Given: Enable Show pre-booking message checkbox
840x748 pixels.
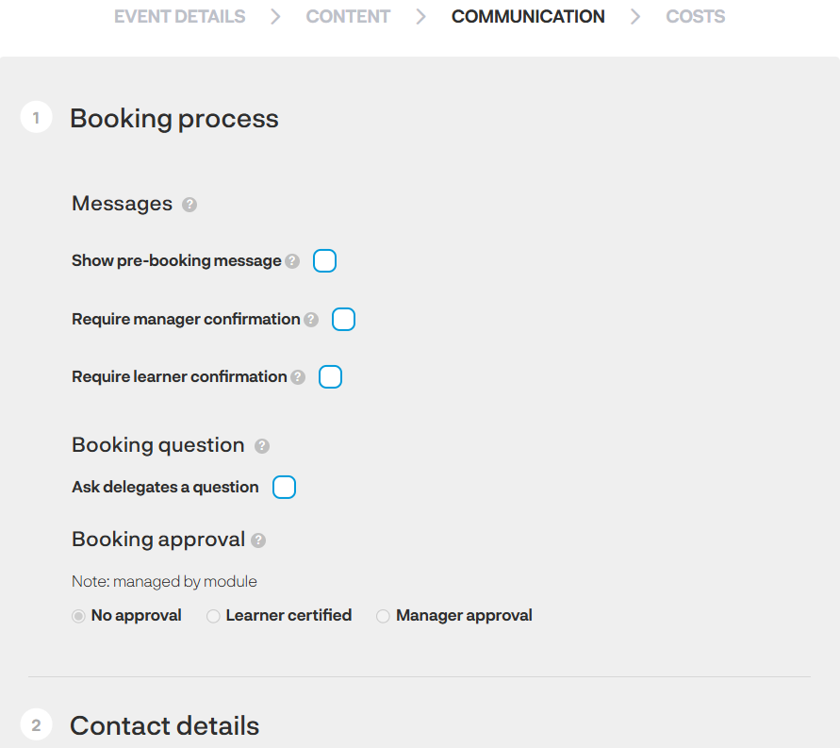Looking at the screenshot, I should pos(324,261).
